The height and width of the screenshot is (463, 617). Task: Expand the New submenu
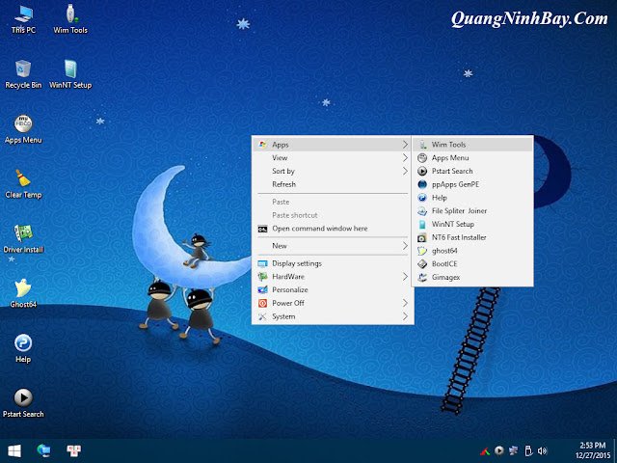[333, 246]
